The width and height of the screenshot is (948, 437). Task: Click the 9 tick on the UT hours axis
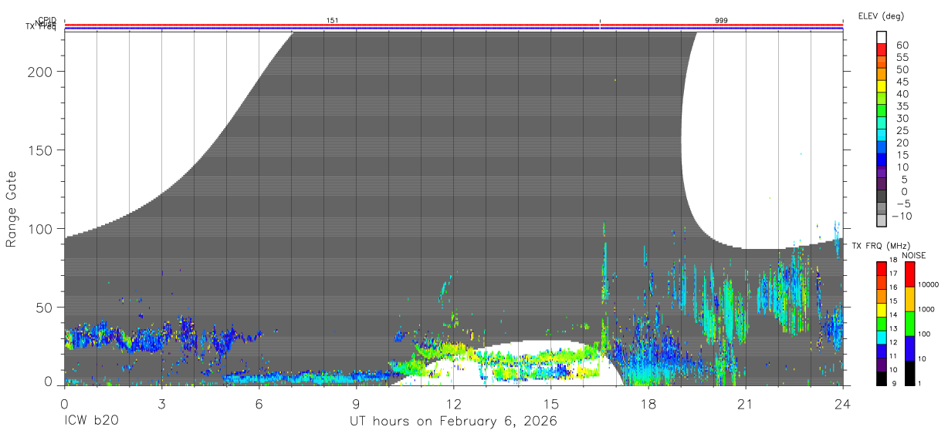[x=356, y=404]
